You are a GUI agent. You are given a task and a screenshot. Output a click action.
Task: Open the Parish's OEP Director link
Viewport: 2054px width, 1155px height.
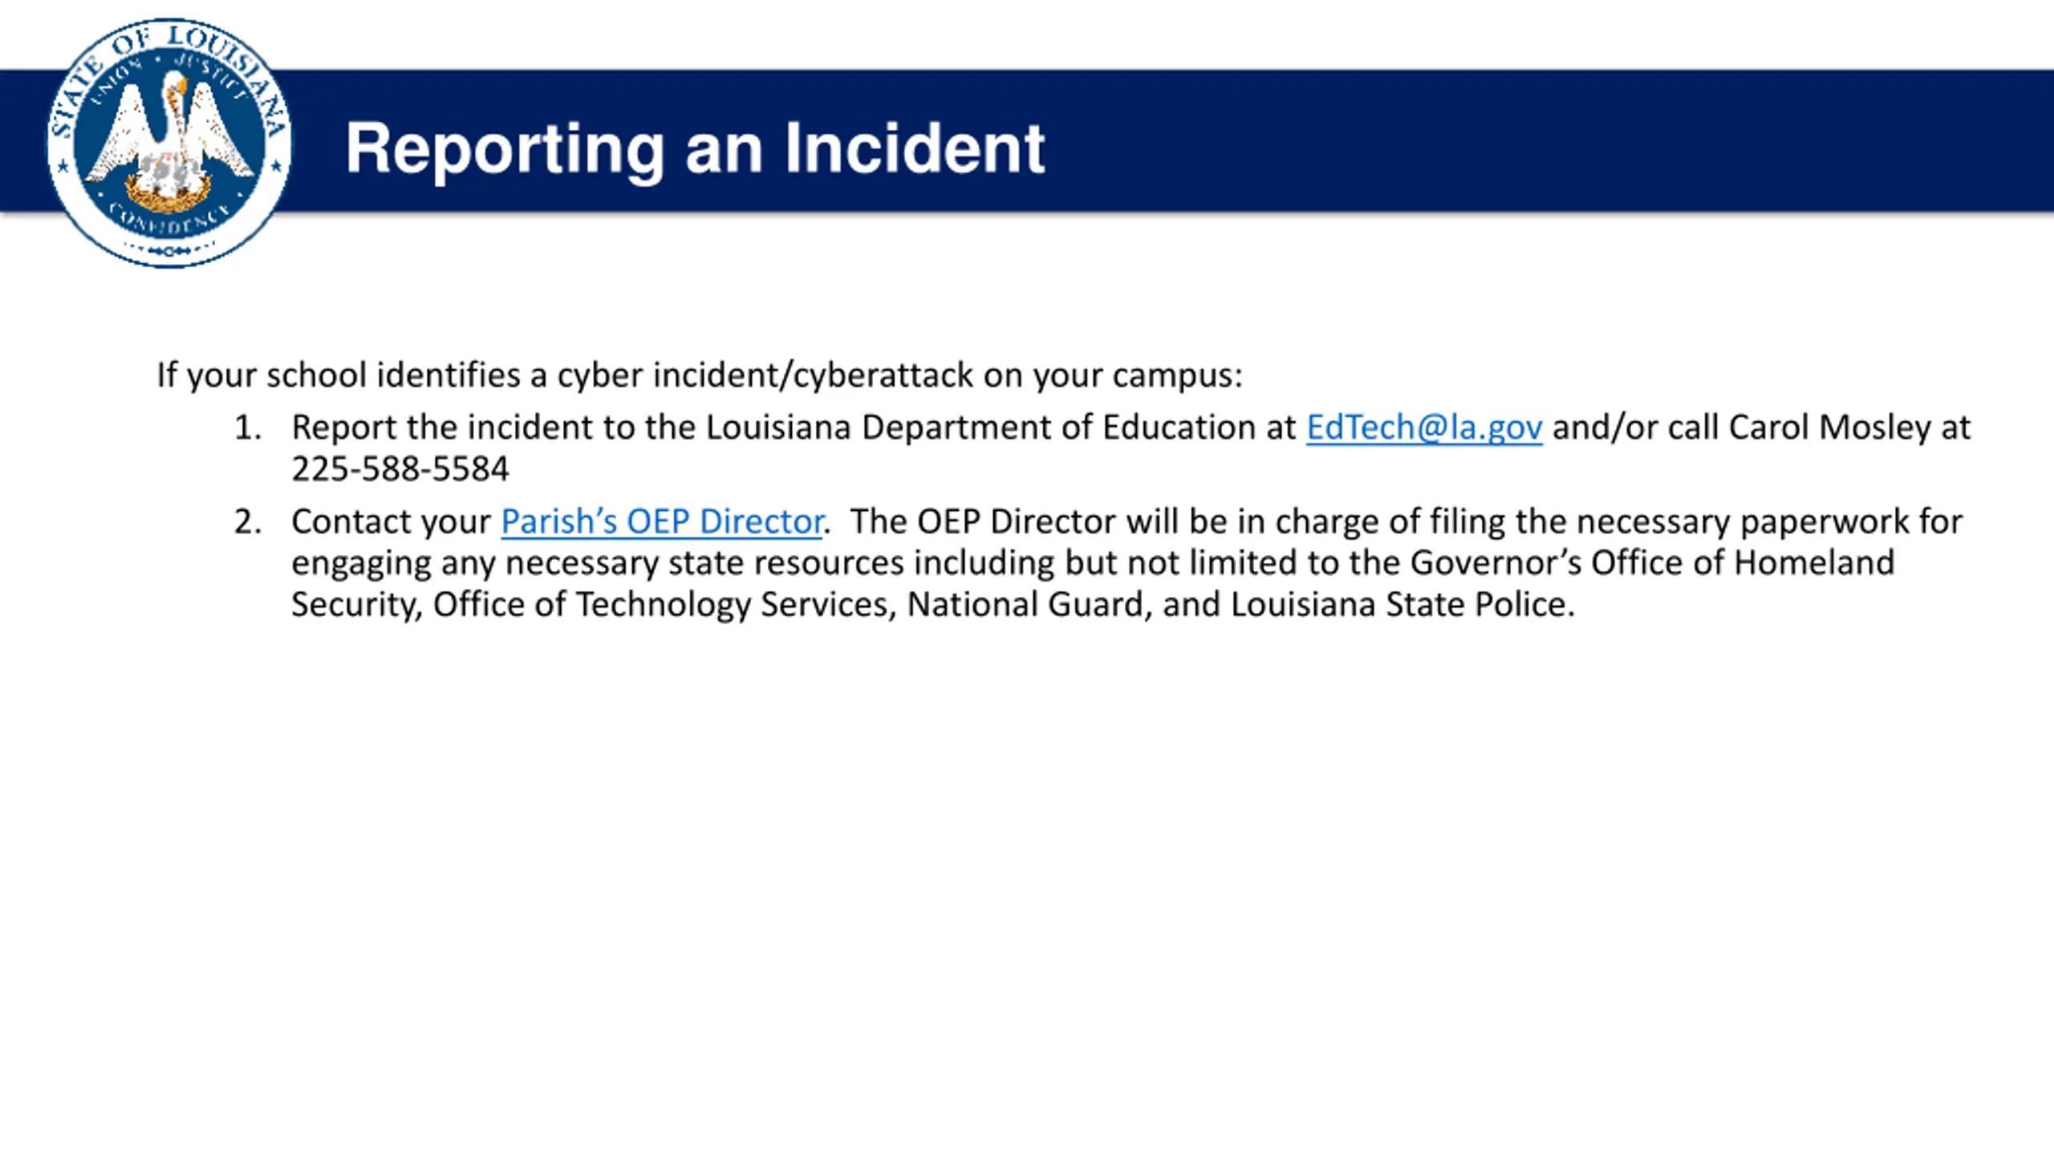662,521
